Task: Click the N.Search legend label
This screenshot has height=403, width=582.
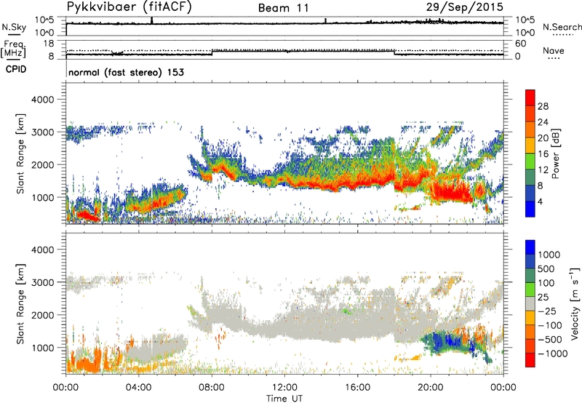Action: point(562,27)
